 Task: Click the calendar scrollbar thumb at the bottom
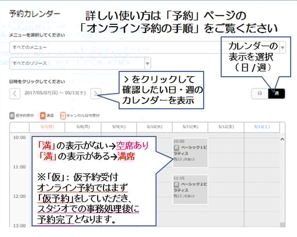(x=282, y=225)
